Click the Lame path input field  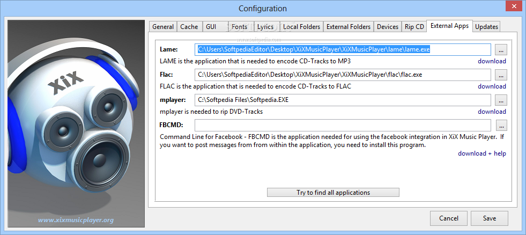[x=343, y=50]
